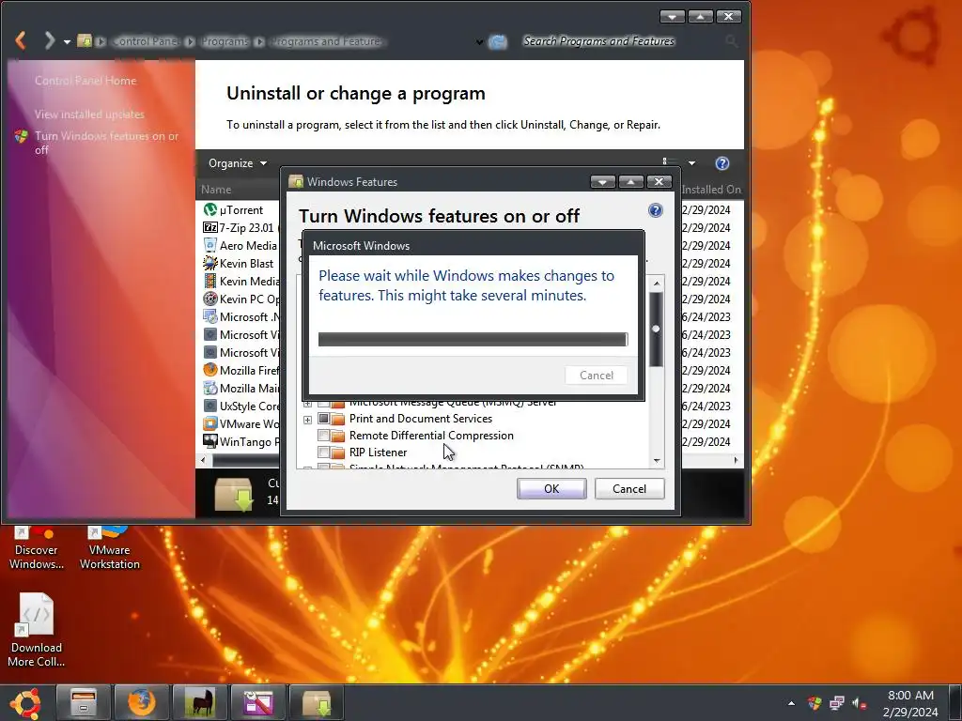
Task: Click the refresh icon beside address bar
Action: tap(498, 41)
